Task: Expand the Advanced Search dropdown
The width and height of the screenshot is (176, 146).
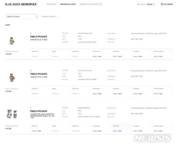Action: click(50, 16)
